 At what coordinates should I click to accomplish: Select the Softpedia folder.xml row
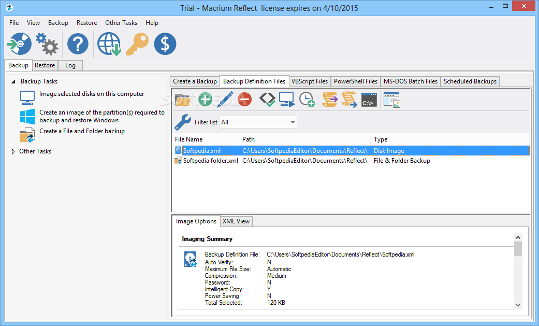(x=352, y=161)
